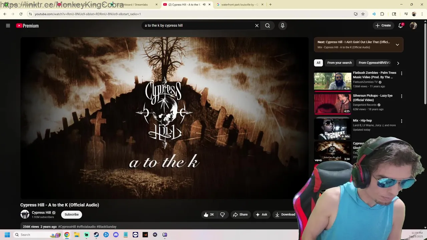
Task: Bookmark this page with the star
Action: point(363,14)
